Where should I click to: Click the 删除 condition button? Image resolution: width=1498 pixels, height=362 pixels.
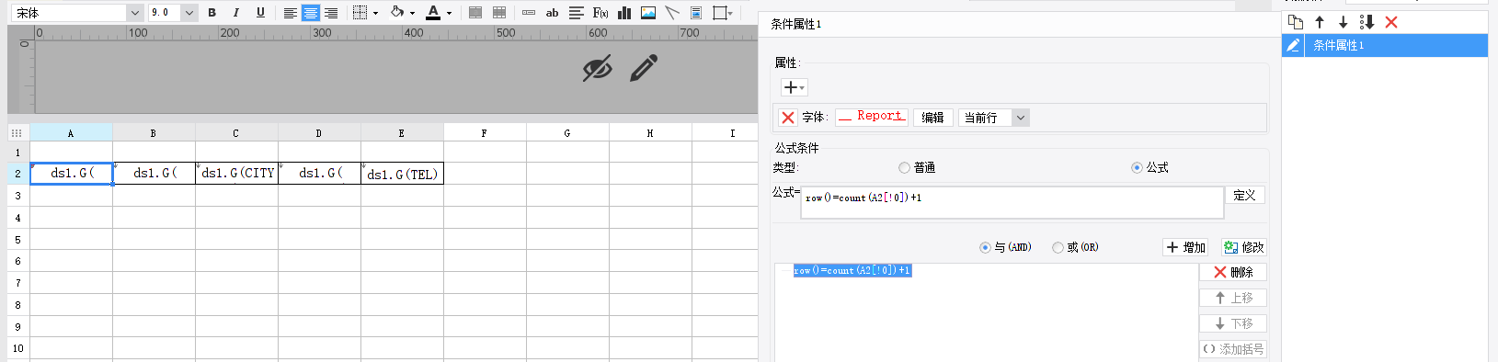click(x=1233, y=272)
